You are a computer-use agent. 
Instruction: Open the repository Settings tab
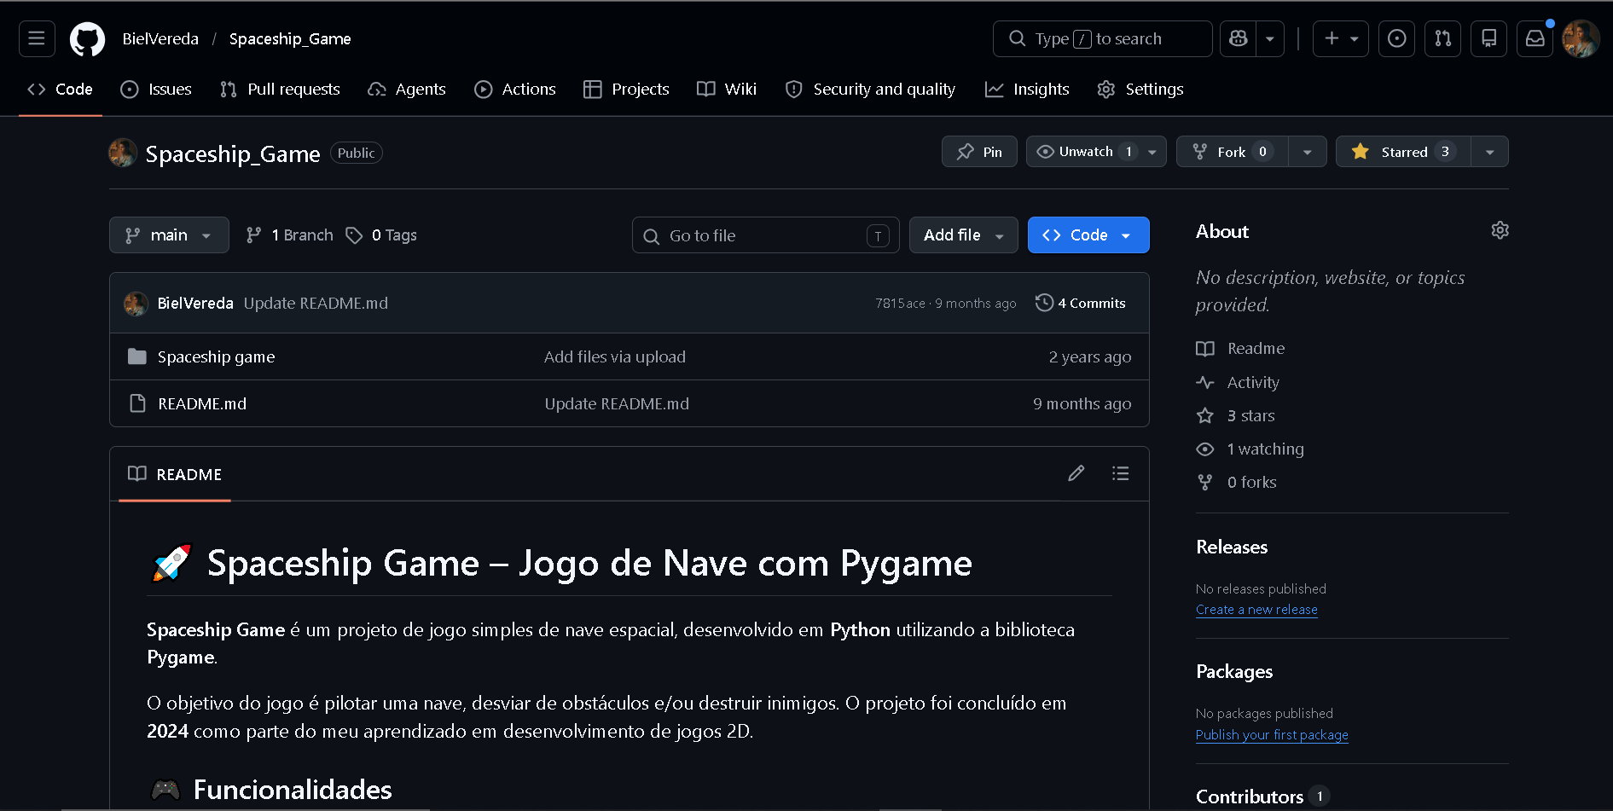tap(1140, 90)
